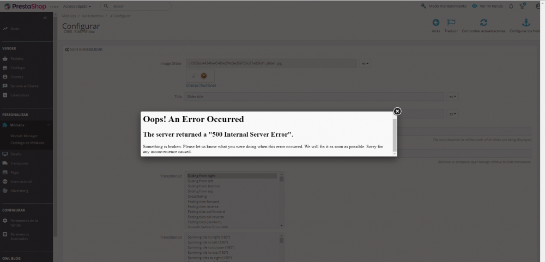545x262 pixels.
Task: Open Estadísticas chart icon in sidebar
Action: pyautogui.click(x=5, y=95)
